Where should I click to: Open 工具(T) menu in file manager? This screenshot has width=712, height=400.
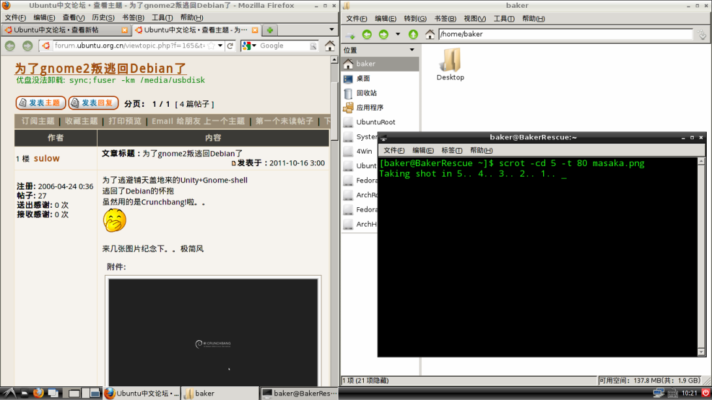504,19
